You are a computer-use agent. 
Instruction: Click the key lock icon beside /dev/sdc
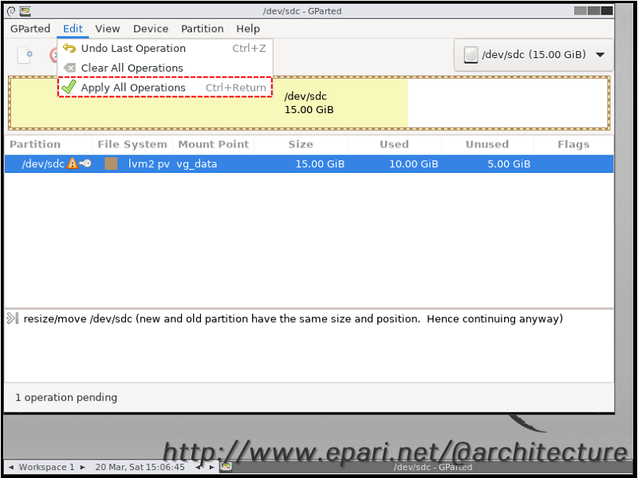pos(85,163)
